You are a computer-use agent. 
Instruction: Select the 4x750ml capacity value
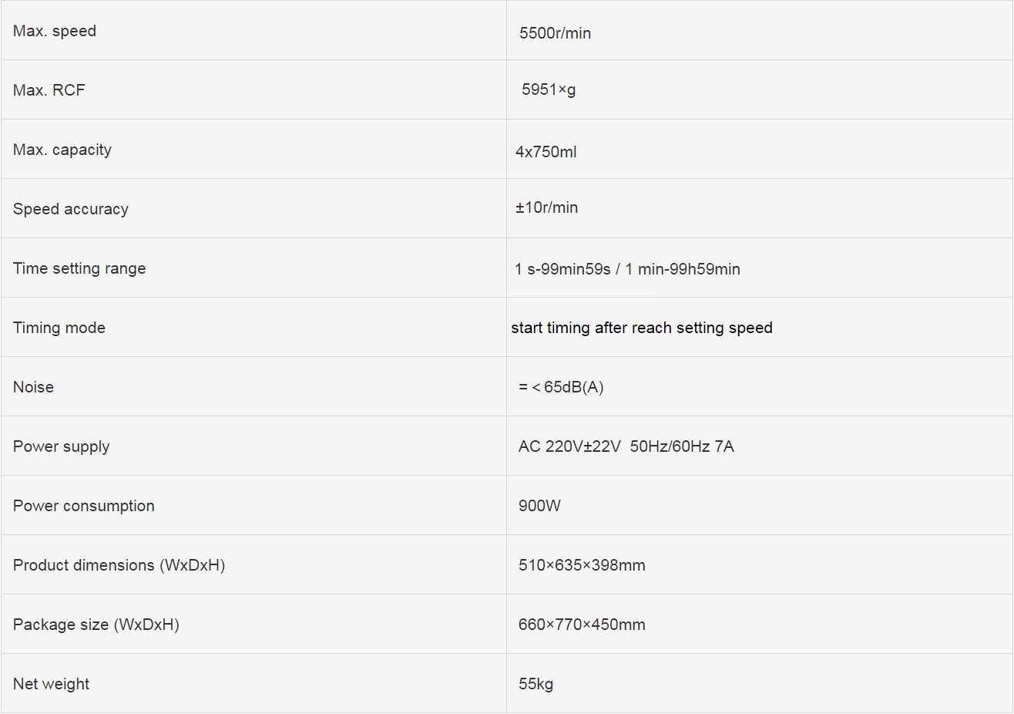coord(546,152)
